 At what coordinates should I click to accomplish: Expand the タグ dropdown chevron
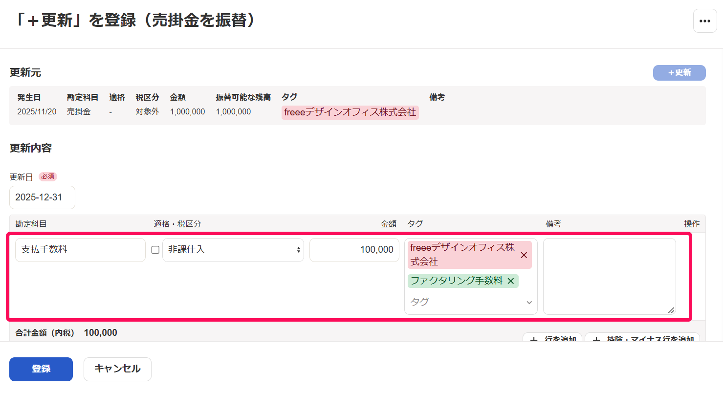[x=529, y=303]
